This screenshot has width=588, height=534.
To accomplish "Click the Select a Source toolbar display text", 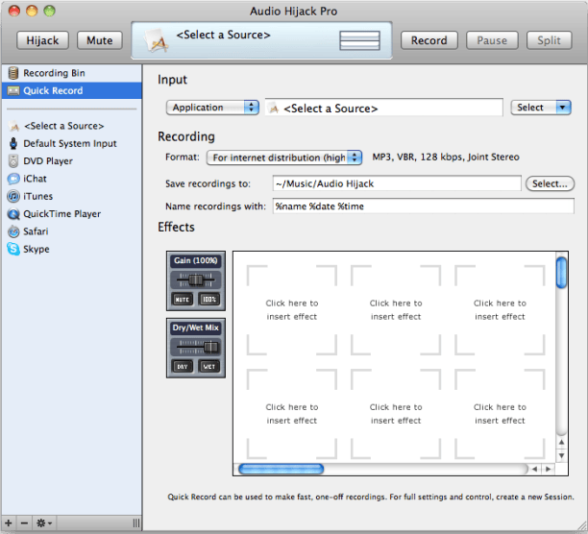I will 223,35.
